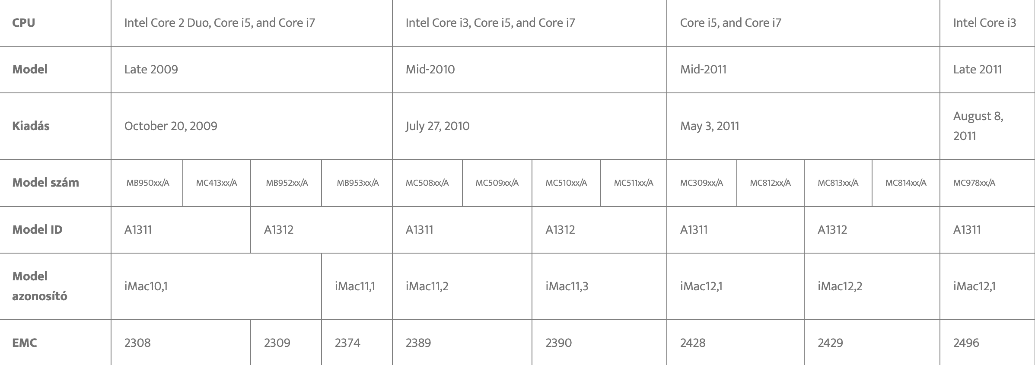This screenshot has width=1035, height=365.
Task: Click the MC508xx/A model number
Action: tap(427, 183)
